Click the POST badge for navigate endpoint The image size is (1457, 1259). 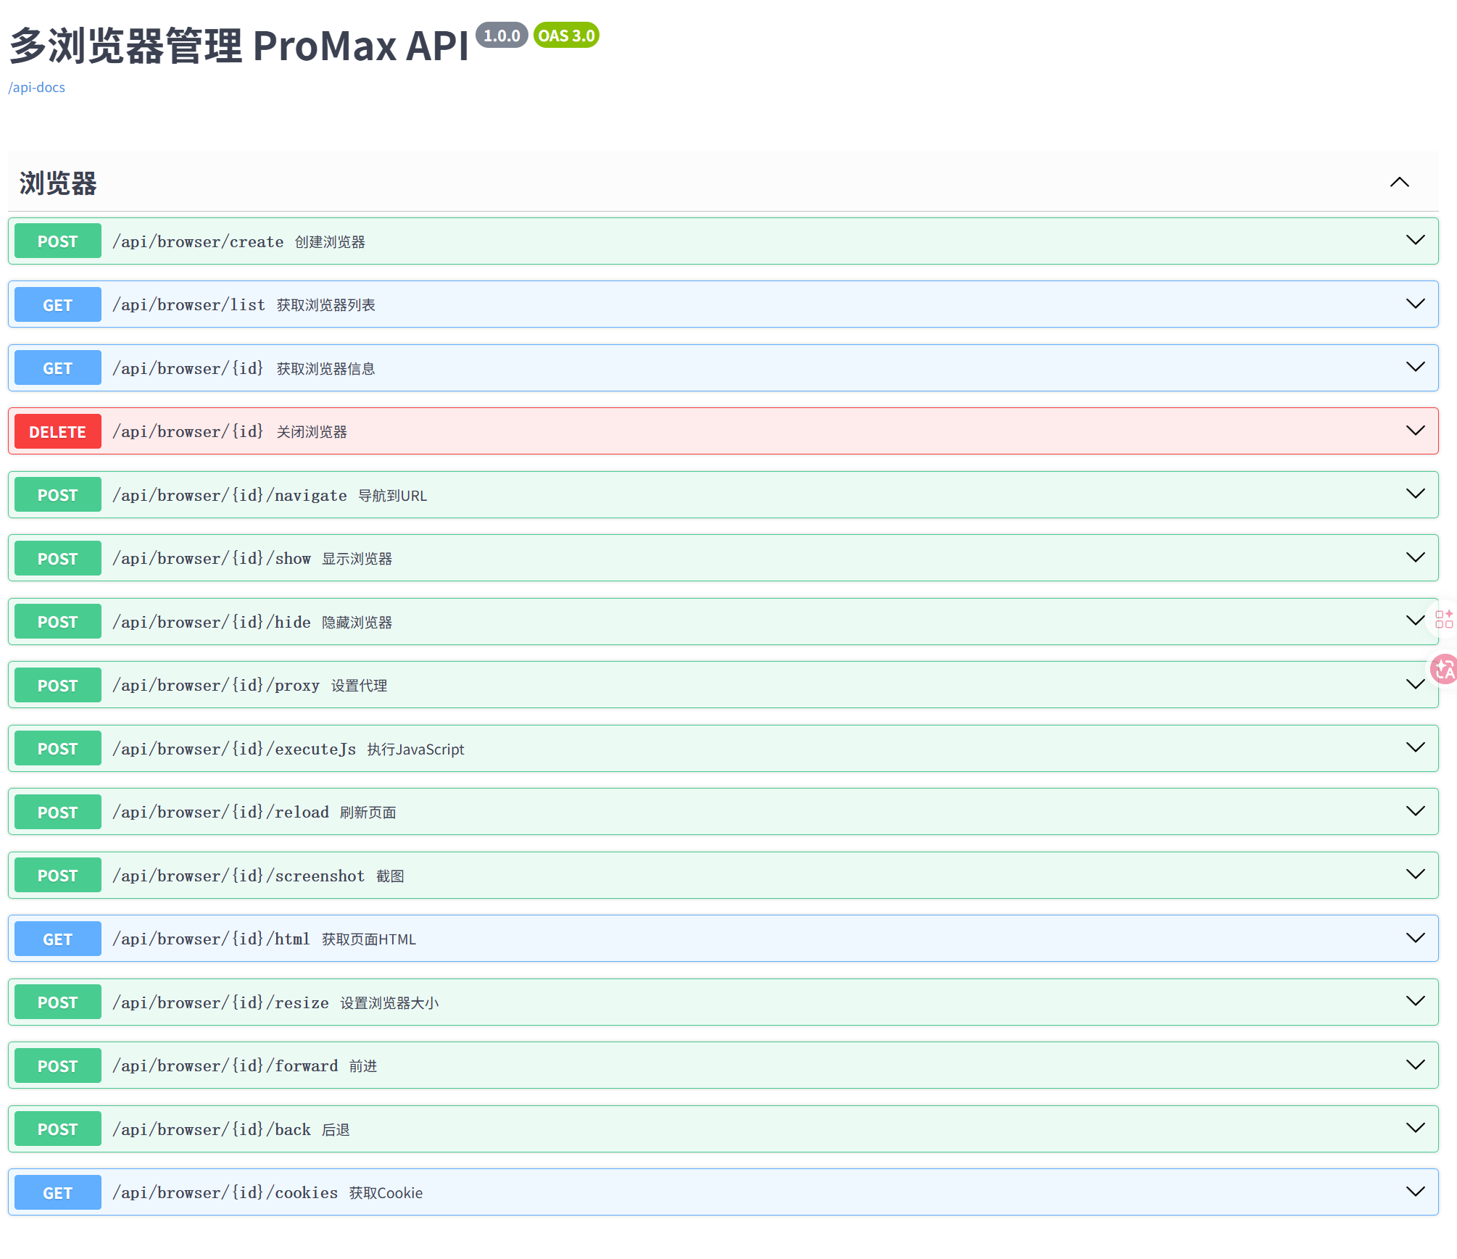pos(57,495)
